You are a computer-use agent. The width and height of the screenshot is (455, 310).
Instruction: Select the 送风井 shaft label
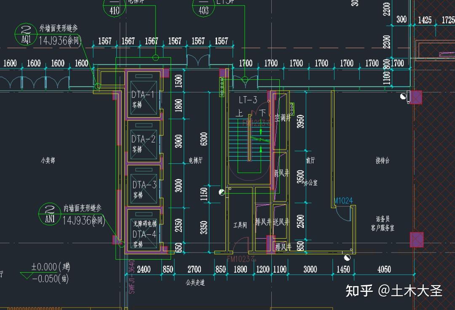pos(281,222)
